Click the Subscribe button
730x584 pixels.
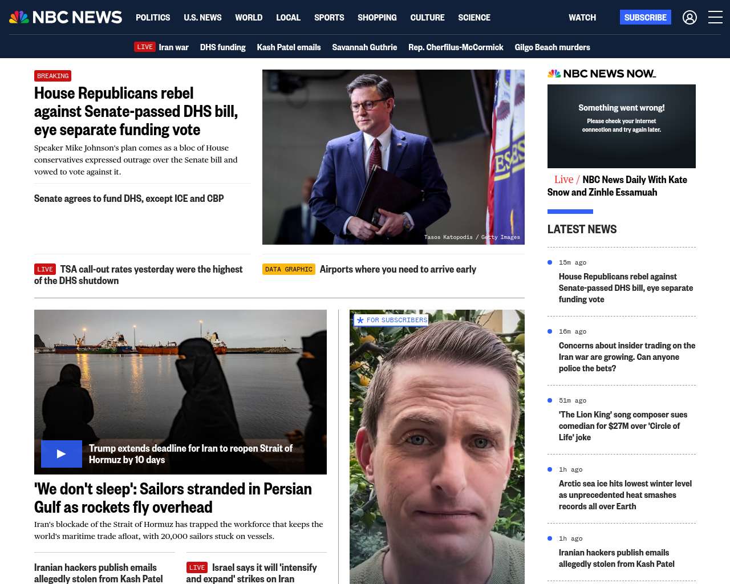tap(646, 17)
